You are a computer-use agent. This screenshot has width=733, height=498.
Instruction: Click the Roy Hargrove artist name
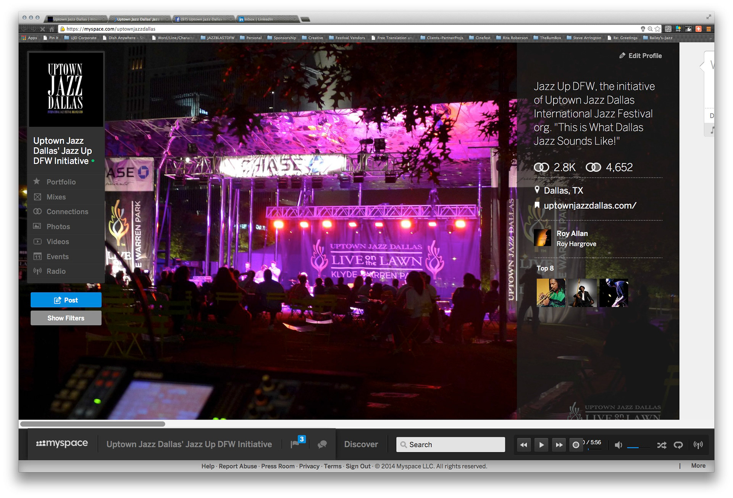576,244
